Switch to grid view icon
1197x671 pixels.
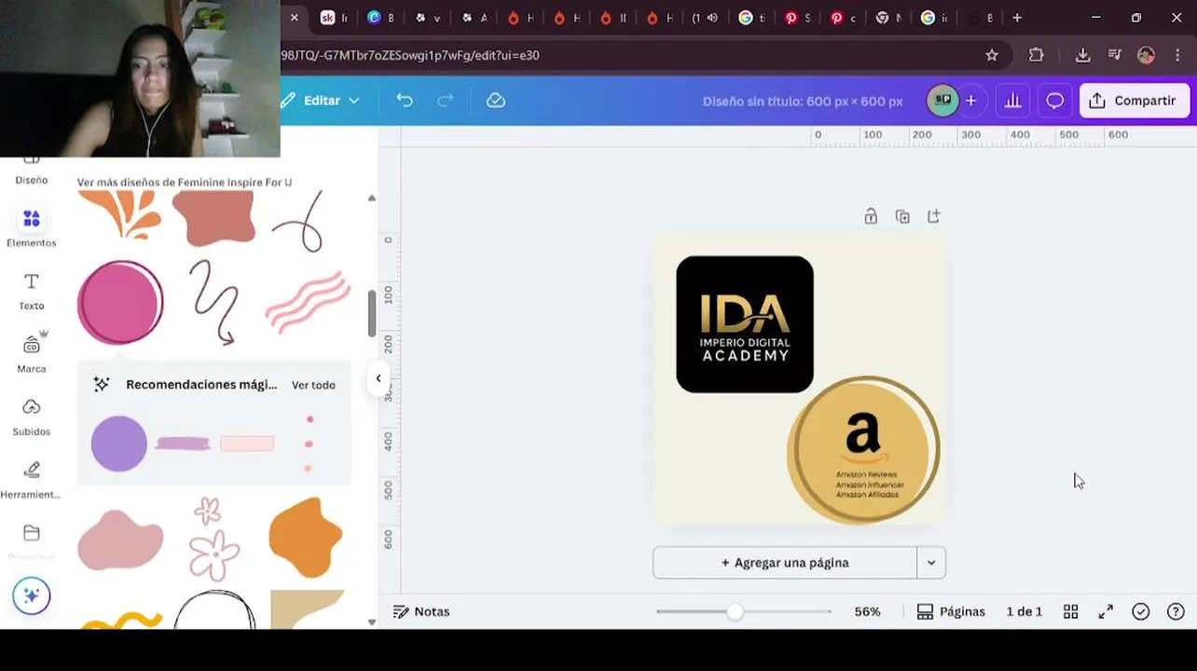pyautogui.click(x=1070, y=611)
